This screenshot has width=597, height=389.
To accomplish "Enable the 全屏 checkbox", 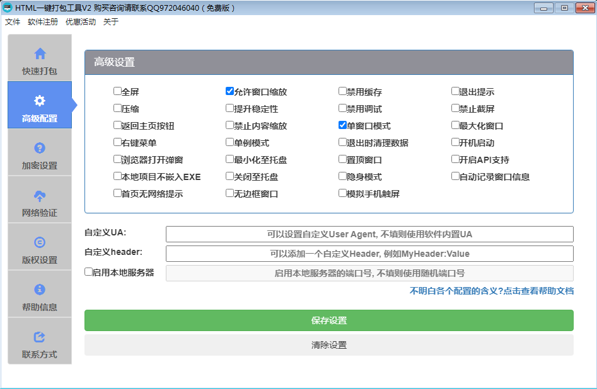I will click(117, 91).
